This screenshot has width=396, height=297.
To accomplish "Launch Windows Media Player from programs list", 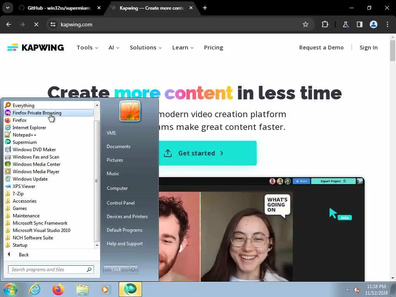I will click(36, 171).
